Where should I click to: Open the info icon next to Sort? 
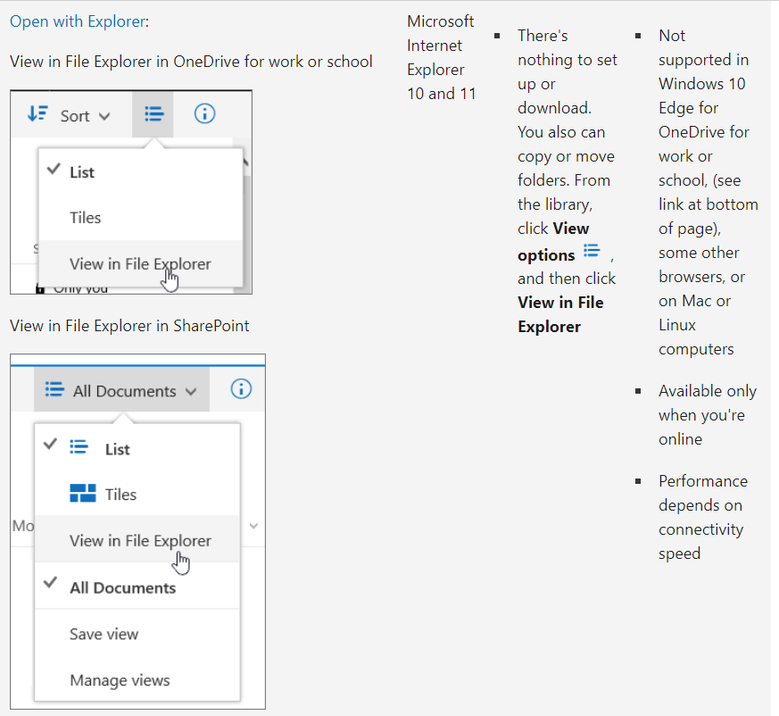tap(204, 114)
